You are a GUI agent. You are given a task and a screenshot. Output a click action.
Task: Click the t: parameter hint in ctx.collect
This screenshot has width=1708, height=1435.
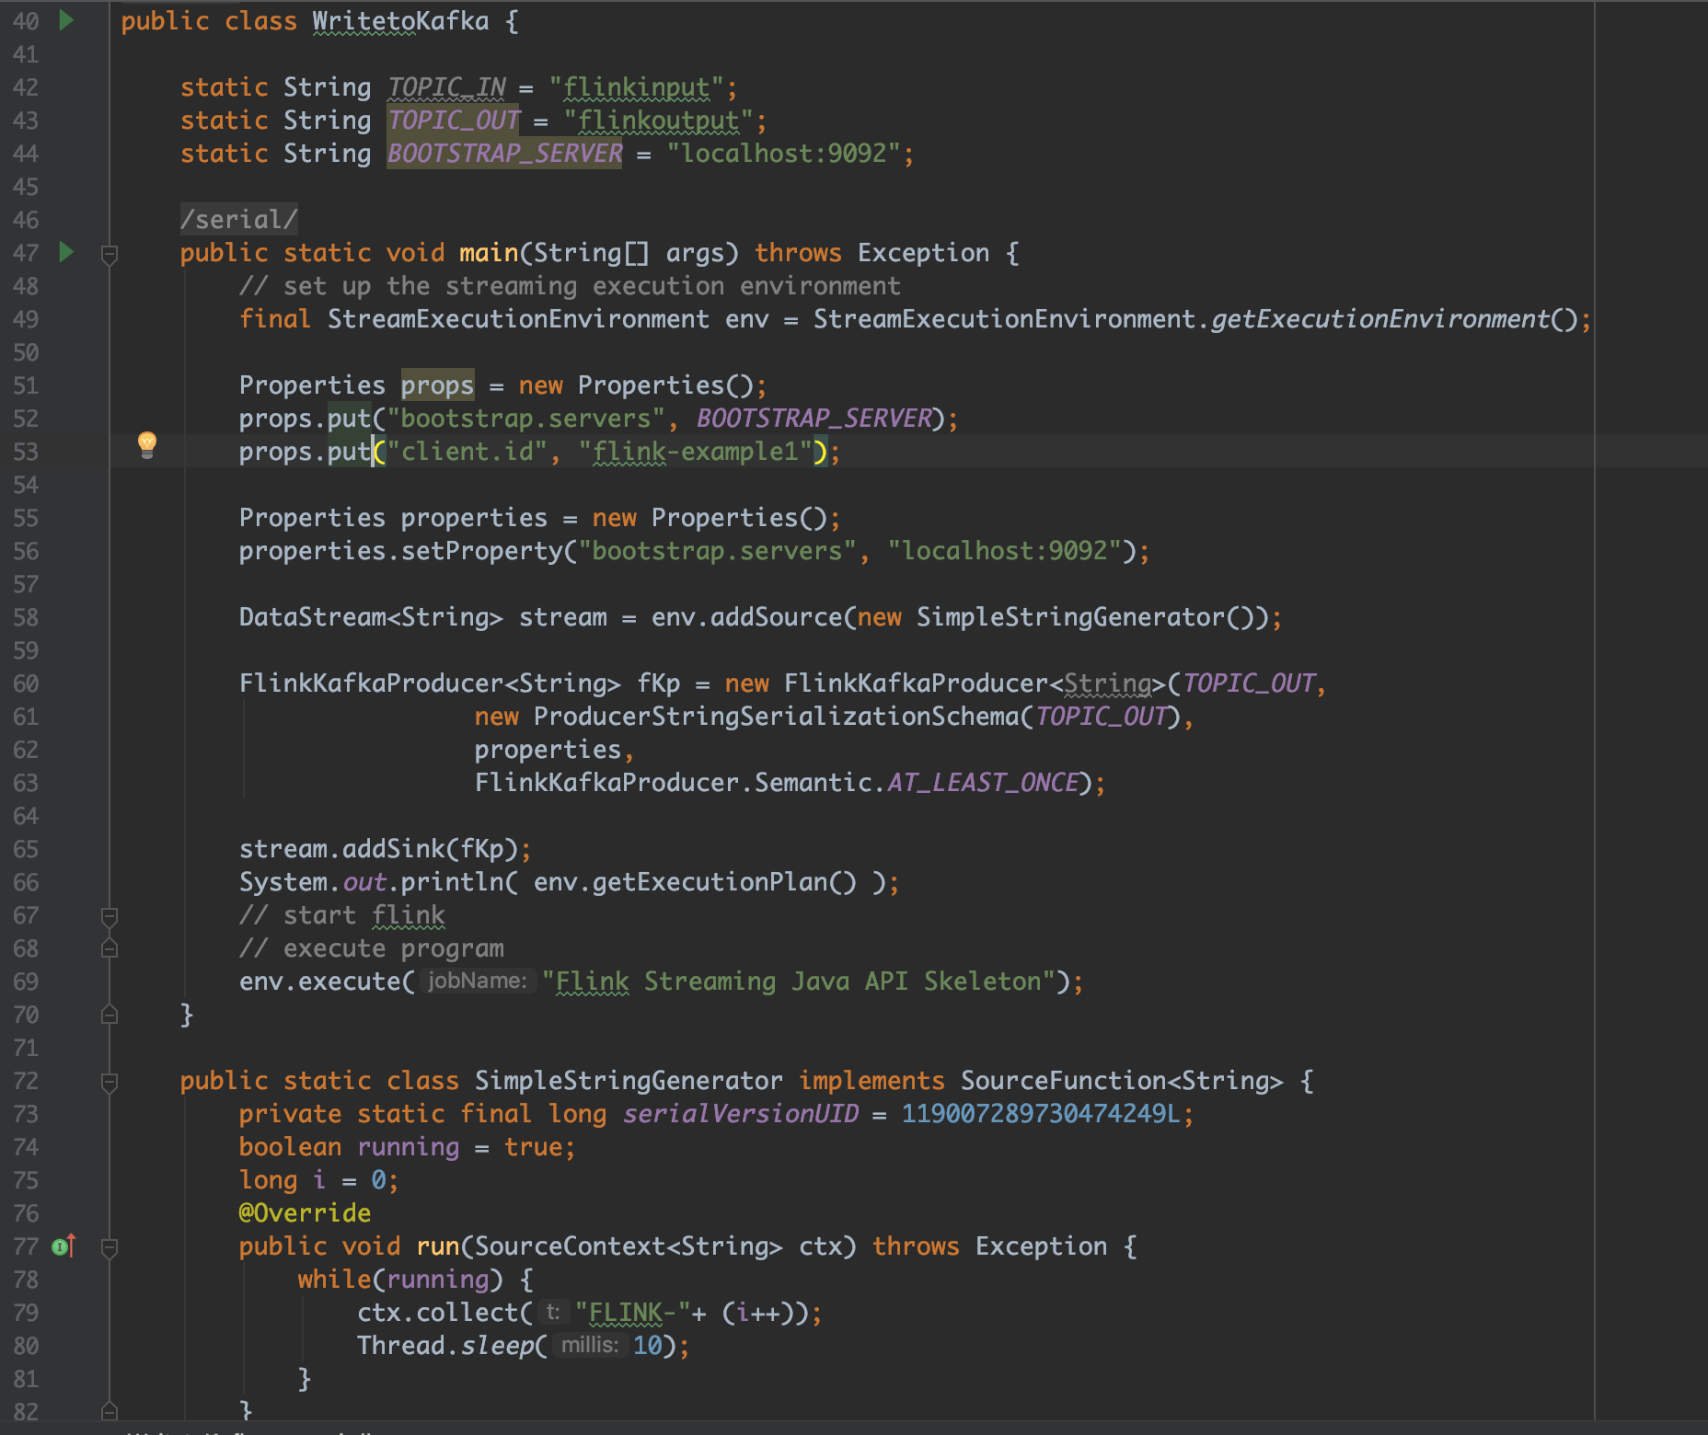point(552,1313)
